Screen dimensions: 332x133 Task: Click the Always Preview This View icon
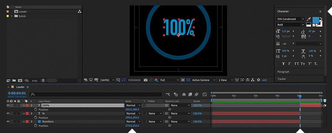pos(86,80)
